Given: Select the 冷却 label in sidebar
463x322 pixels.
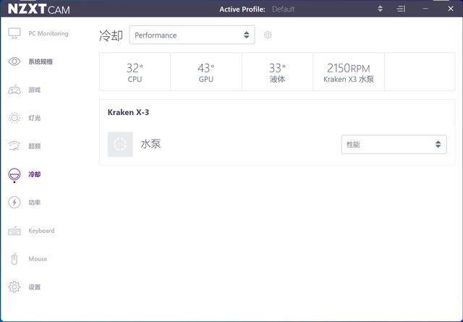Looking at the screenshot, I should click(x=34, y=174).
